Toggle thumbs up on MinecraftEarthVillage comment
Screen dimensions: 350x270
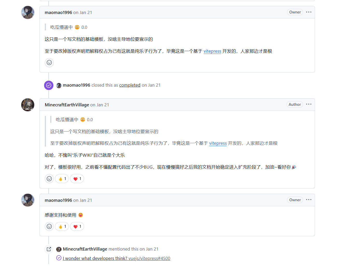(62, 179)
